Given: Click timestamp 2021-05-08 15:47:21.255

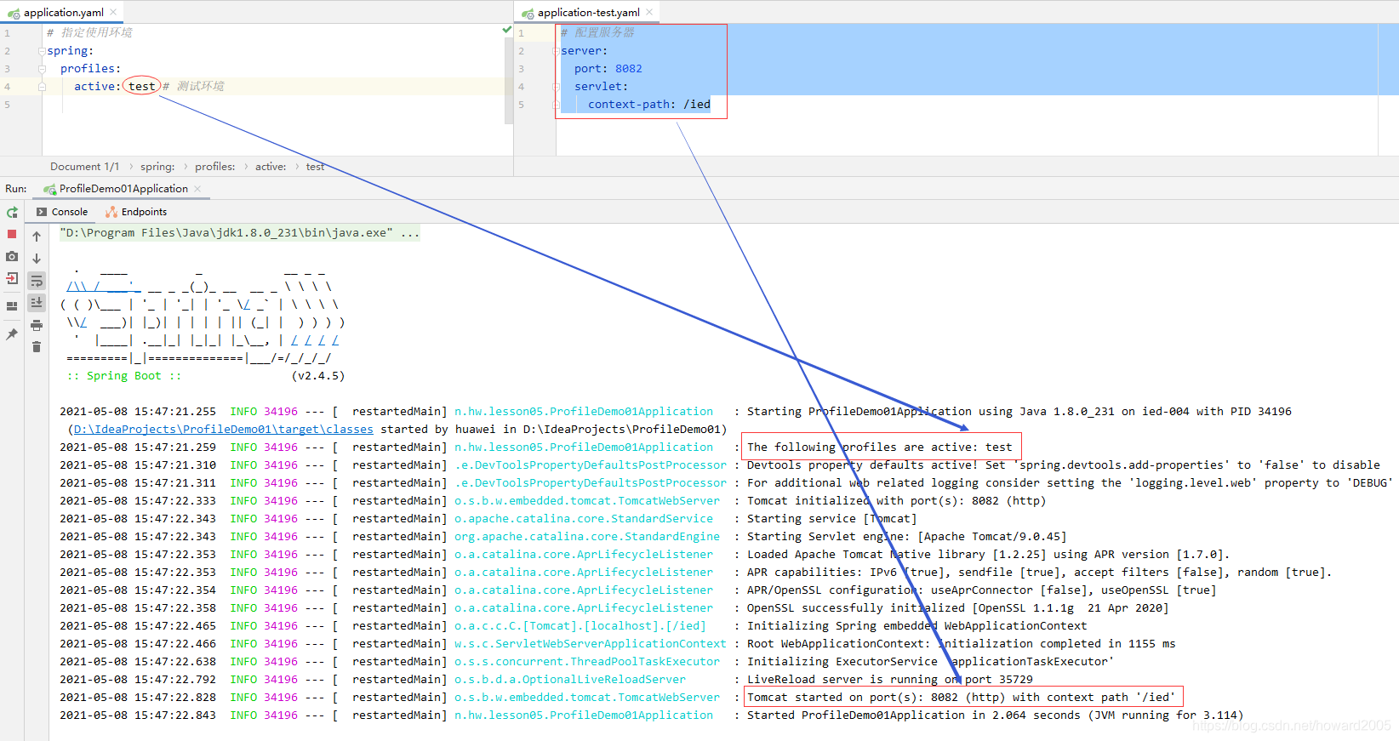Looking at the screenshot, I should pos(138,412).
